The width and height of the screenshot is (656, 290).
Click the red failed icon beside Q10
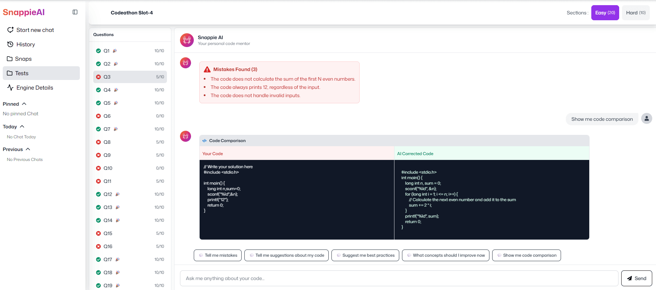98,168
